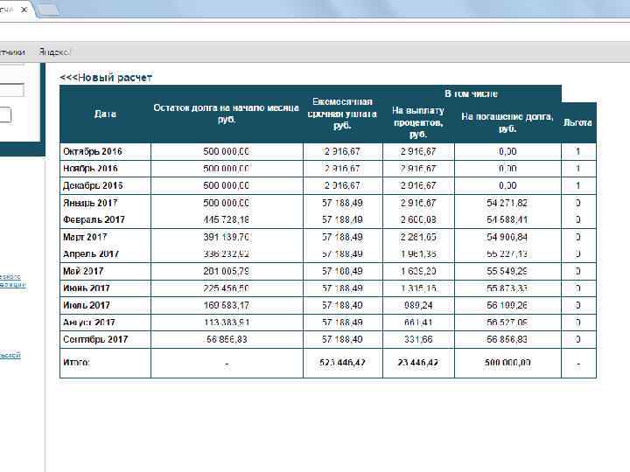Select the В том числе header
630x472 pixels.
(471, 94)
